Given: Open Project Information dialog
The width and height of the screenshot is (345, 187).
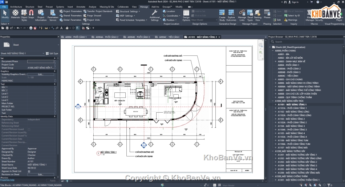Looking at the screenshot, I should pyautogui.click(x=41, y=15).
